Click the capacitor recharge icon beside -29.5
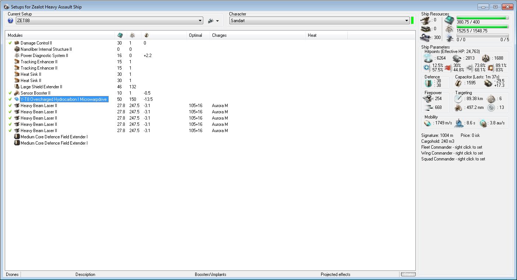The image size is (517, 280). pyautogui.click(x=488, y=83)
